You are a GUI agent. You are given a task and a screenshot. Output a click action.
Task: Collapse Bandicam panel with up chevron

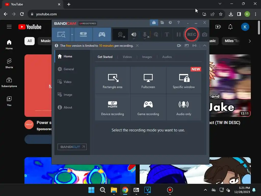[205, 45]
